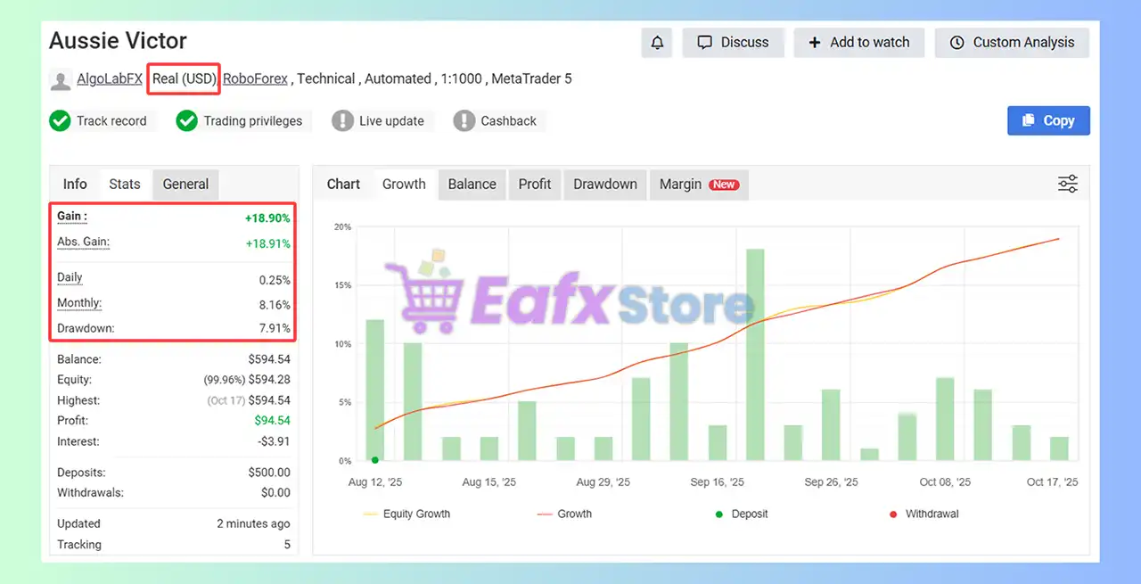Image resolution: width=1141 pixels, height=584 pixels.
Task: Click the Live update warning icon
Action: [x=342, y=121]
